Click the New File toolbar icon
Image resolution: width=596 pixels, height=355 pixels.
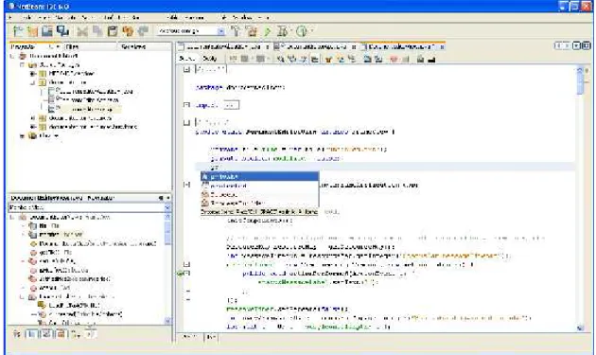point(17,31)
